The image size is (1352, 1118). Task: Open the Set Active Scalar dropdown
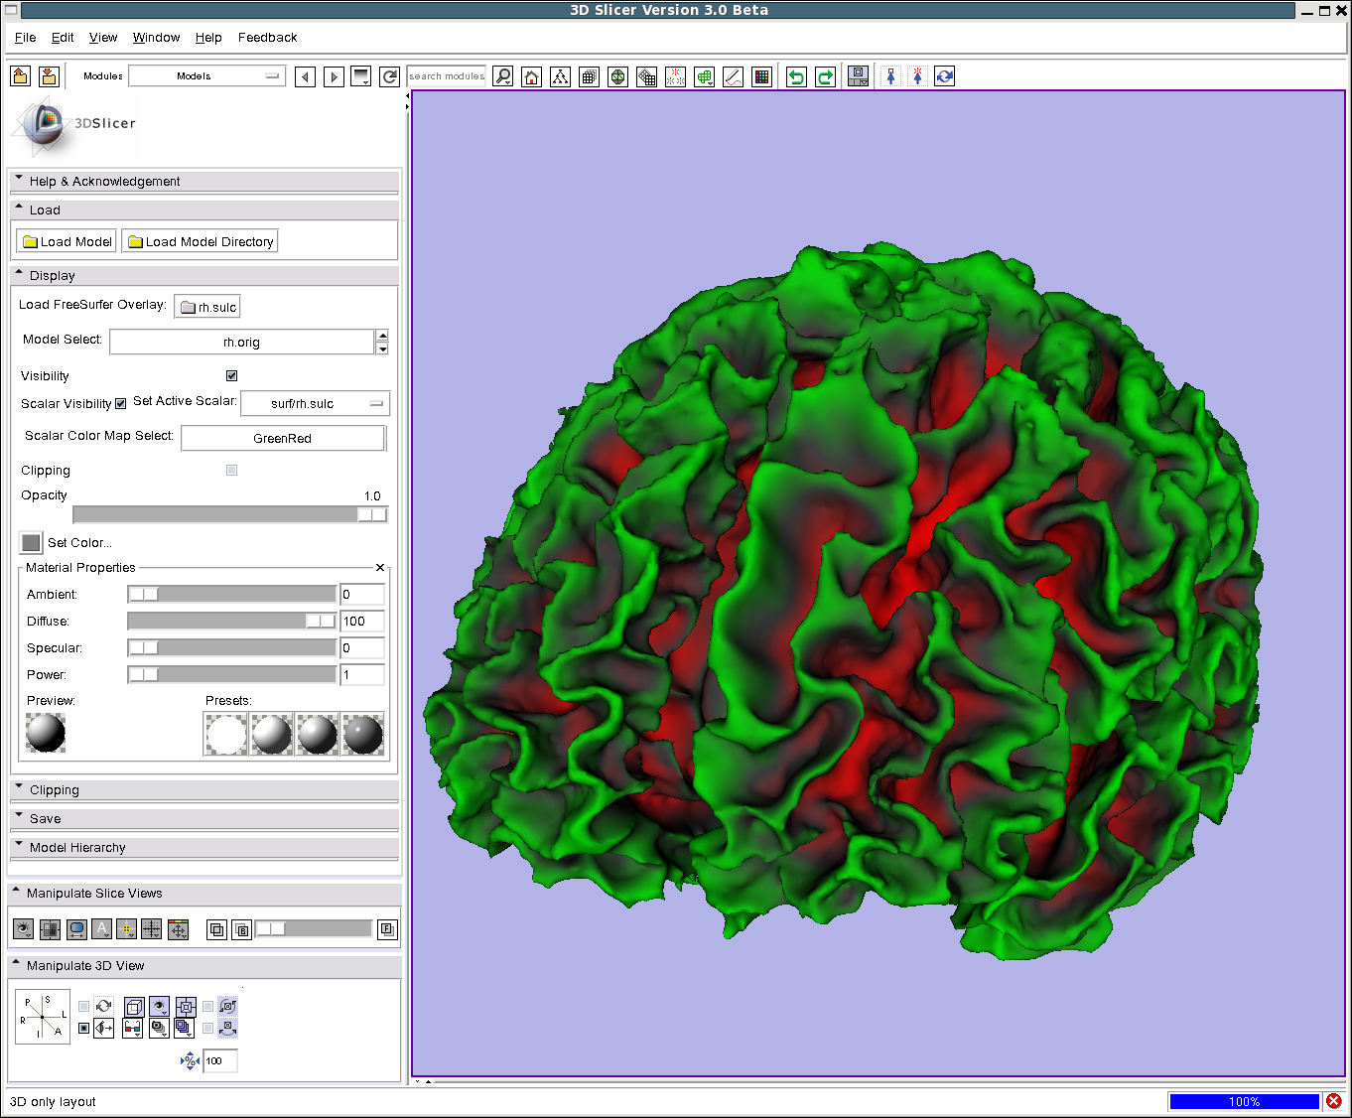(x=315, y=403)
